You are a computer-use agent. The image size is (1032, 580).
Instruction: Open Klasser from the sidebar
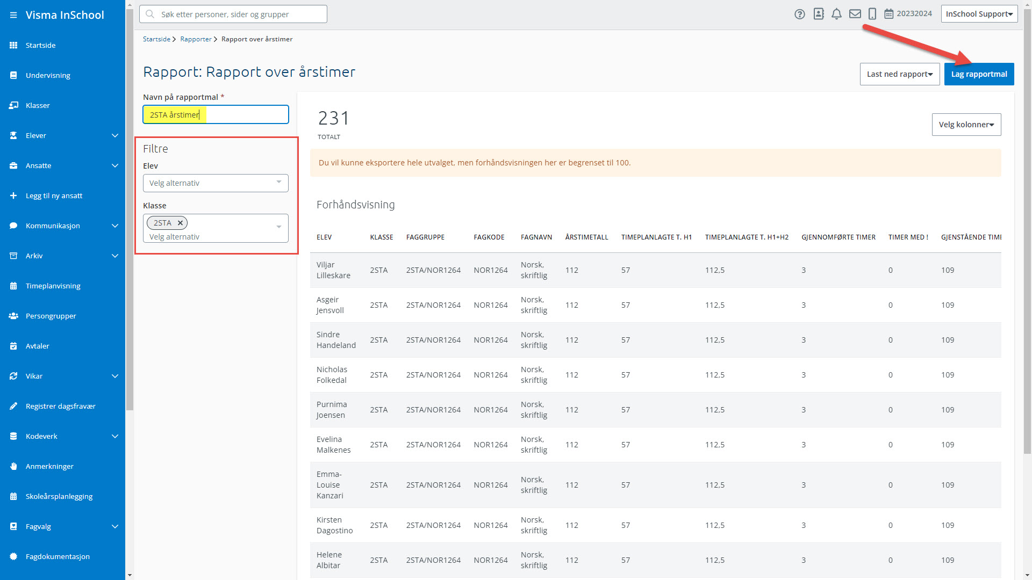[x=38, y=105]
